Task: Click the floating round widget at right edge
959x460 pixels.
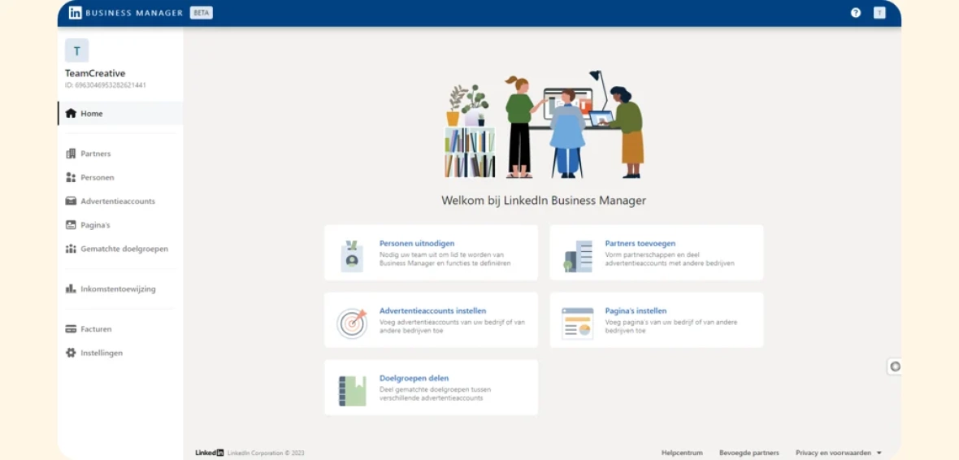Action: 895,367
